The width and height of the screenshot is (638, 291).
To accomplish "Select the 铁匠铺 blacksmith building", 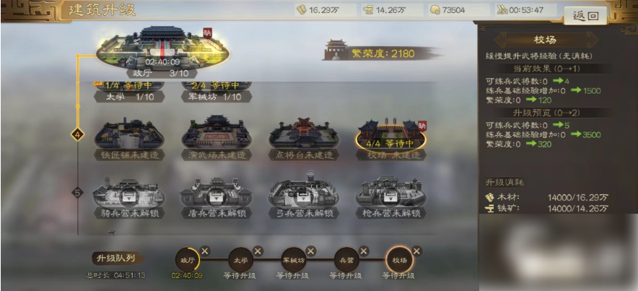I will point(129,139).
